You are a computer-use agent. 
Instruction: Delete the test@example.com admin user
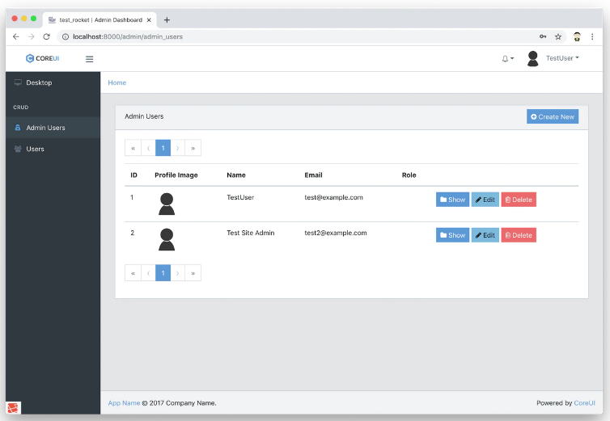[x=519, y=200]
